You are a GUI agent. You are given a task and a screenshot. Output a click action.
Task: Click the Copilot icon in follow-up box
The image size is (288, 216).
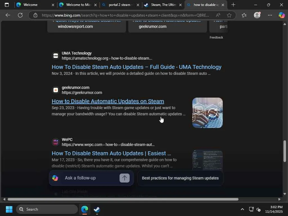(55, 178)
